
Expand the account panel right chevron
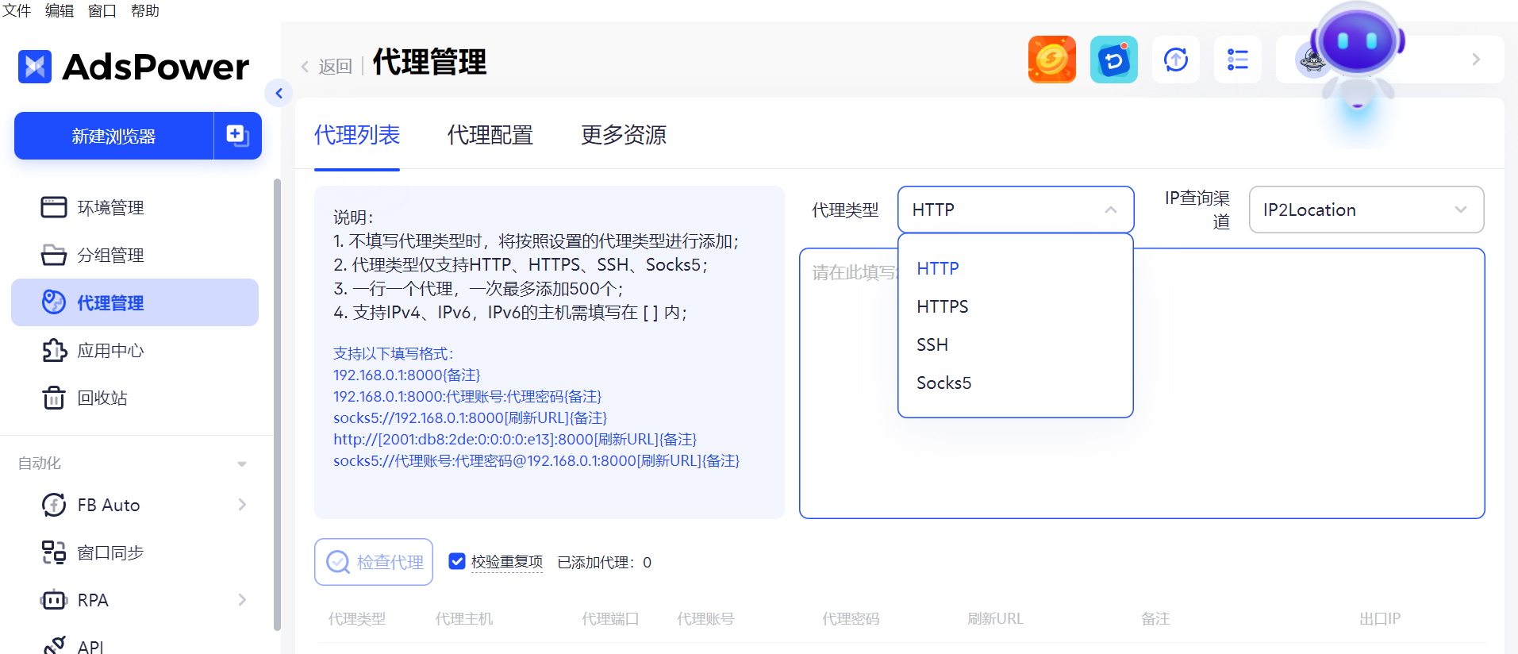tap(1476, 60)
